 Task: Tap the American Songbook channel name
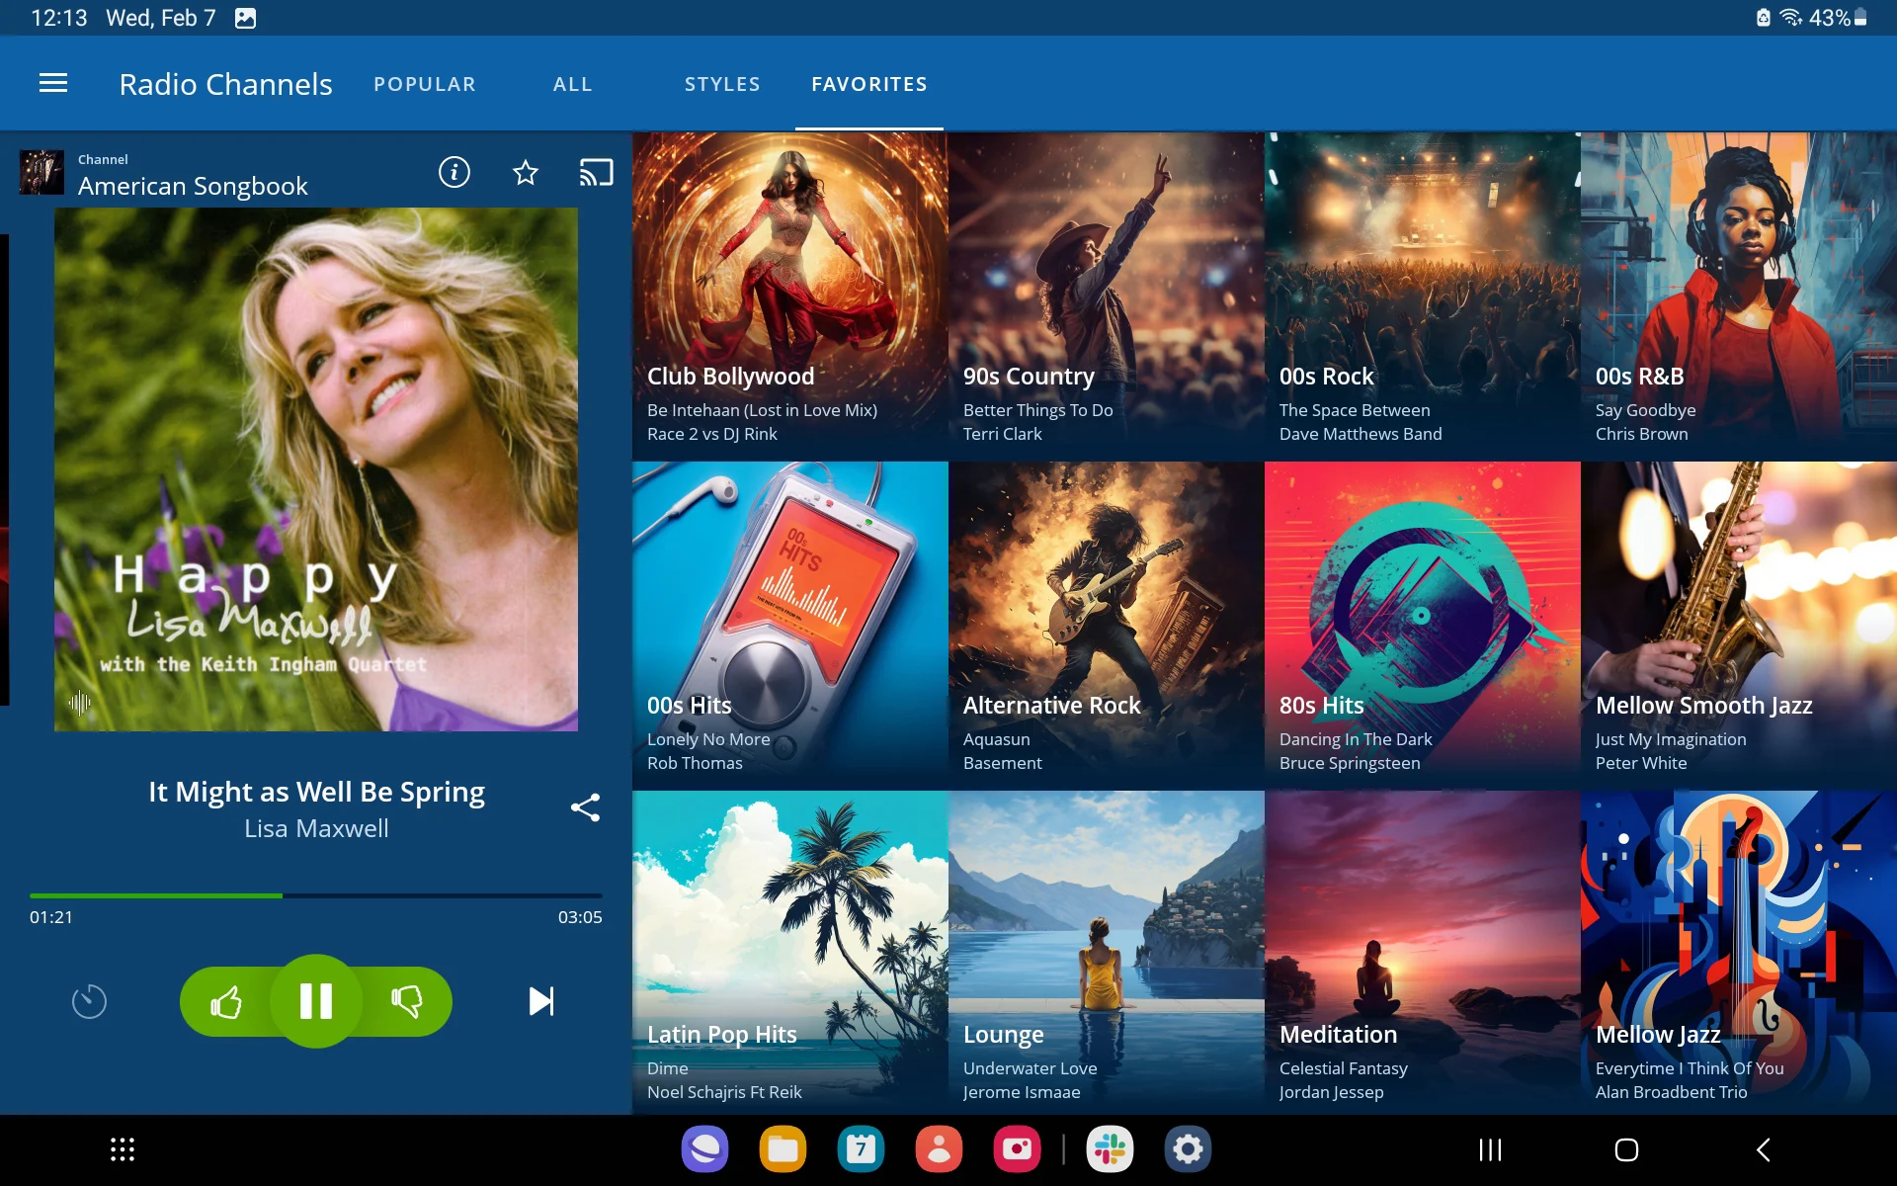(193, 186)
